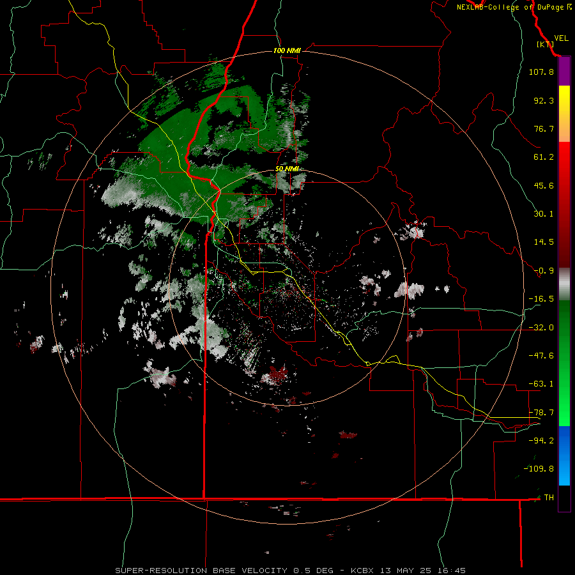
Task: Click the 14.5 velocity scale value
Action: (544, 242)
